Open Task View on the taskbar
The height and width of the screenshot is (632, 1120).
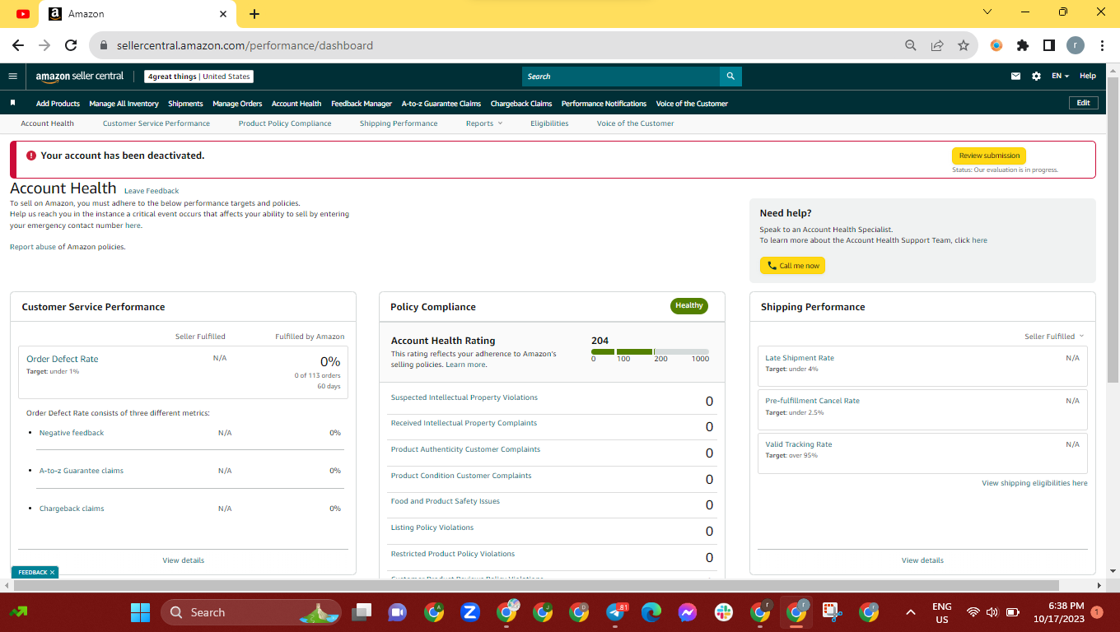(x=360, y=612)
